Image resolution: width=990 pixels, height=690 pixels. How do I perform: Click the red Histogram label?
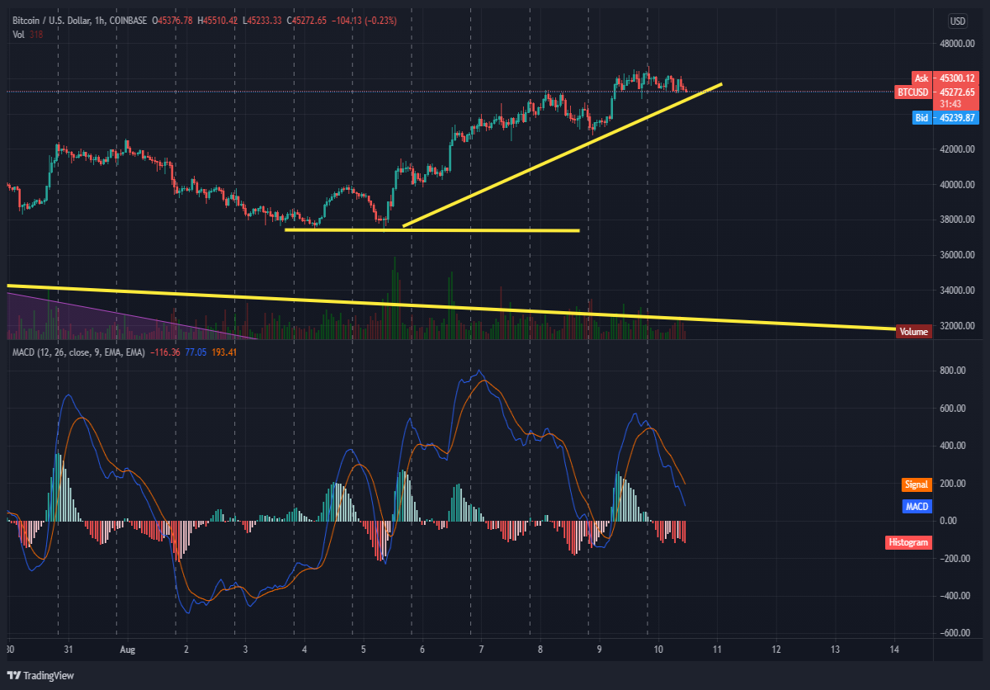click(908, 542)
